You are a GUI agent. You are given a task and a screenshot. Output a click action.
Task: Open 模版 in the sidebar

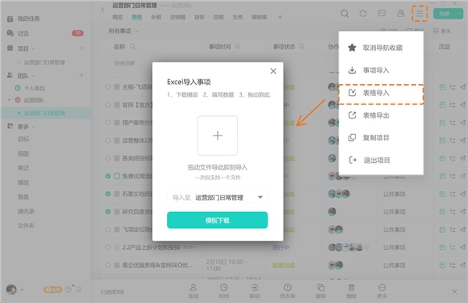pyautogui.click(x=23, y=182)
